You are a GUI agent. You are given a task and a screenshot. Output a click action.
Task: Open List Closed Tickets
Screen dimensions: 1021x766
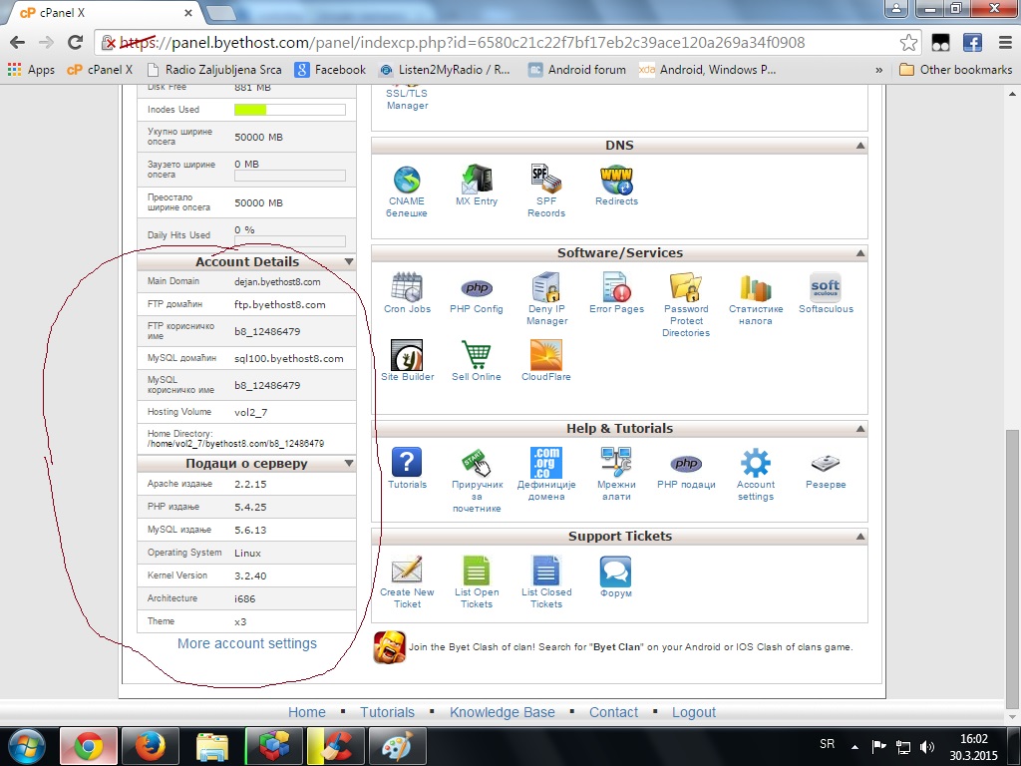[x=546, y=571]
